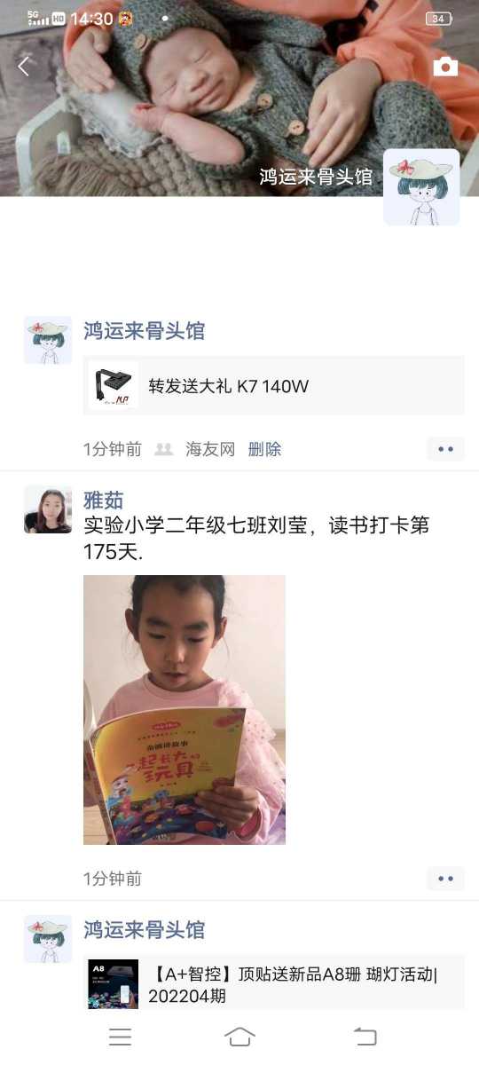
Task: Tap 删除 to delete the first post
Action: point(264,449)
